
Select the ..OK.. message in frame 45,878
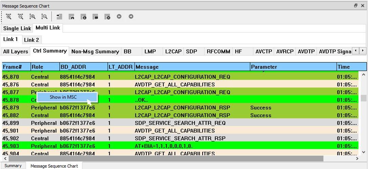click(x=142, y=100)
